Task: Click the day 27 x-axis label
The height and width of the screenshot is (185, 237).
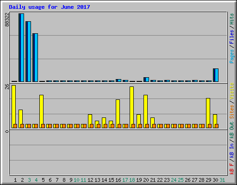Action: [x=194, y=180]
